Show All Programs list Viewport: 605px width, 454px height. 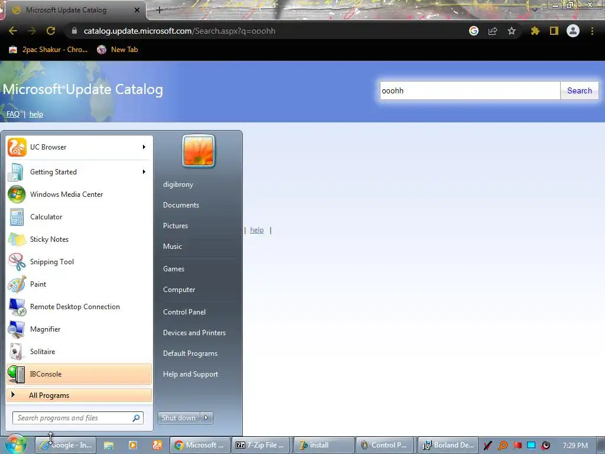[x=79, y=395]
